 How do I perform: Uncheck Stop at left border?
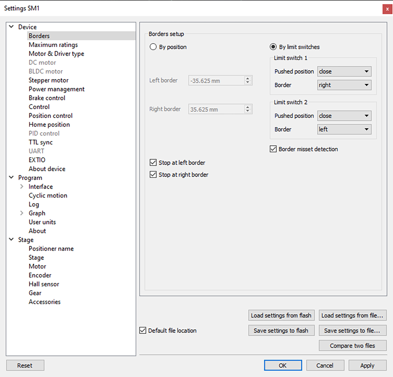(153, 162)
